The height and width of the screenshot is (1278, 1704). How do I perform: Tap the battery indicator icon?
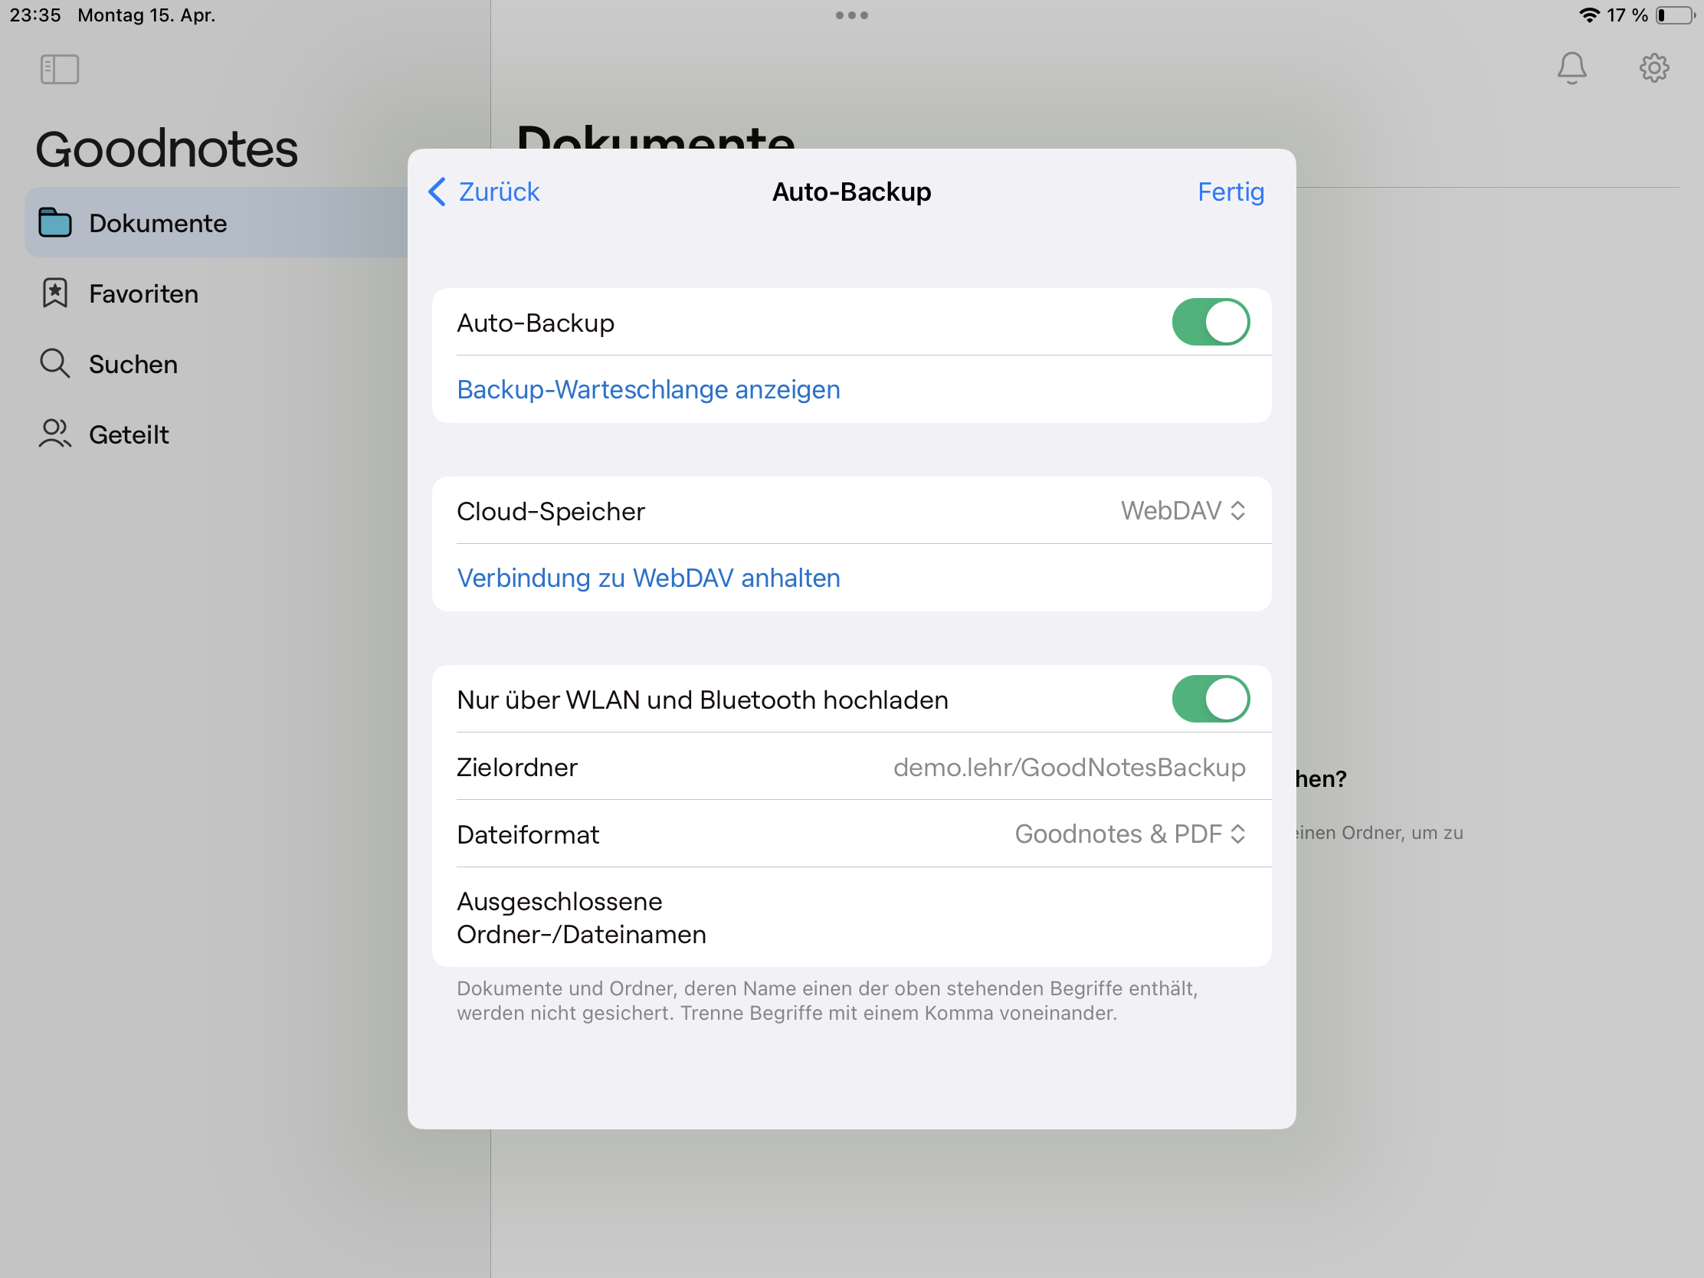point(1676,15)
